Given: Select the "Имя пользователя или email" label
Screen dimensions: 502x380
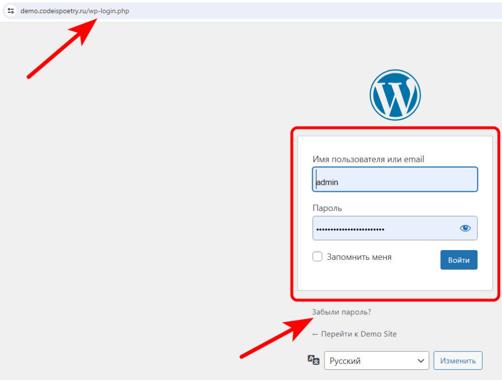Looking at the screenshot, I should point(368,159).
